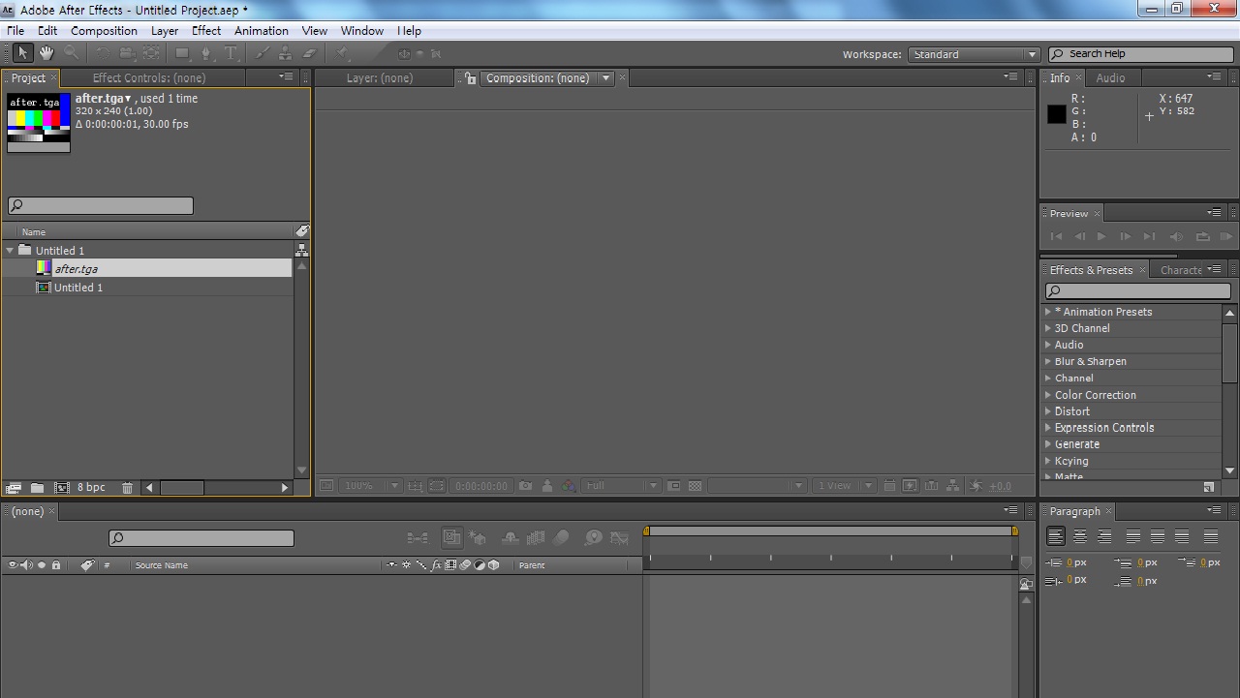Toggle hide shy layers switch in timeline
The height and width of the screenshot is (698, 1240).
tap(510, 537)
